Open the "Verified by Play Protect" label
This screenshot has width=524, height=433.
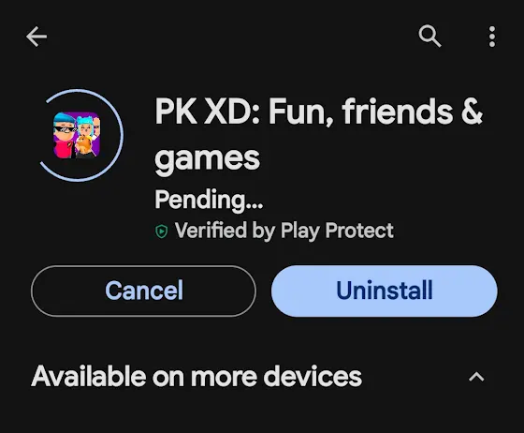tap(284, 231)
